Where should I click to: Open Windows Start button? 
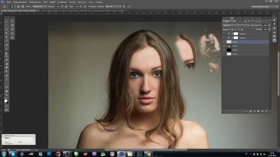[4, 154]
